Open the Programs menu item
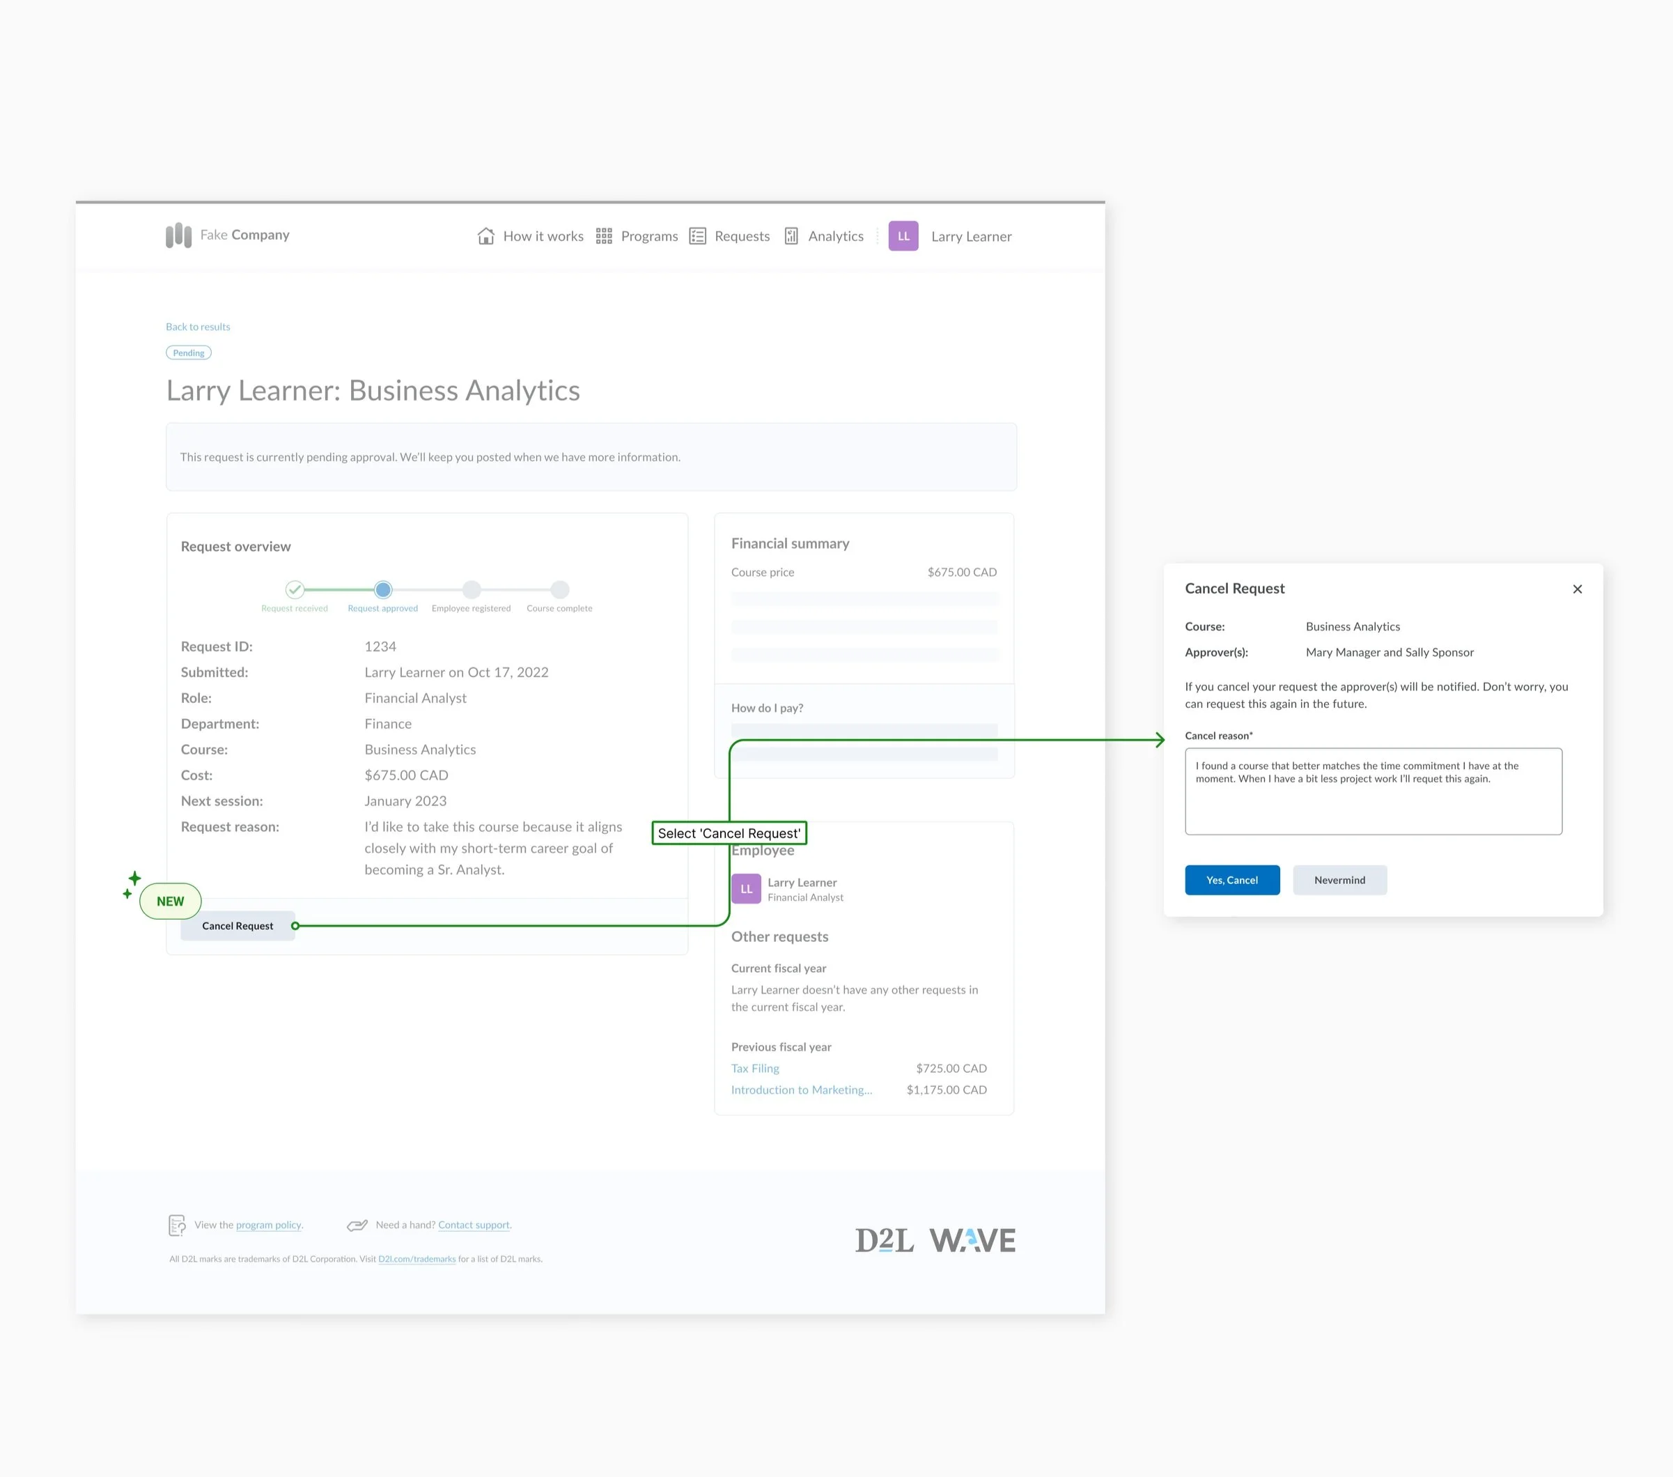The width and height of the screenshot is (1673, 1477). pos(649,235)
